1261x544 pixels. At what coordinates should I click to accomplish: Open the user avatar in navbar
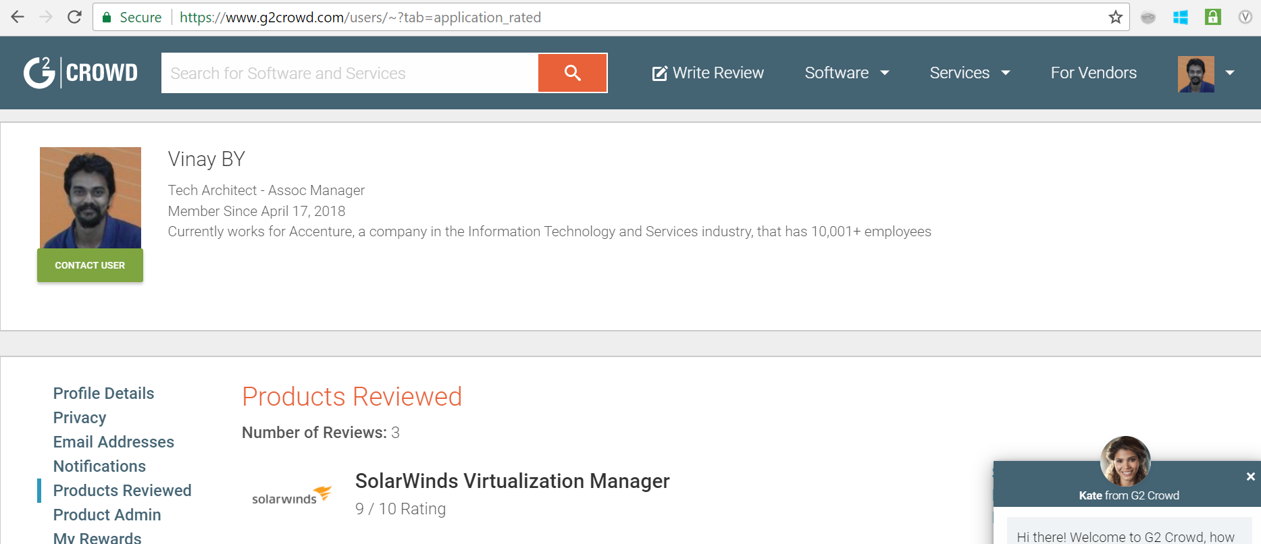(x=1196, y=74)
